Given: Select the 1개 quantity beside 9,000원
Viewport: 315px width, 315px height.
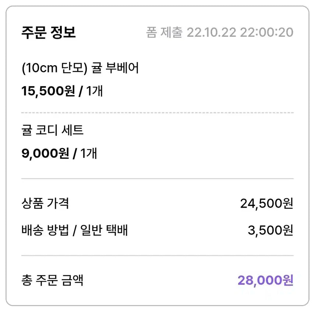Looking at the screenshot, I should tap(88, 153).
